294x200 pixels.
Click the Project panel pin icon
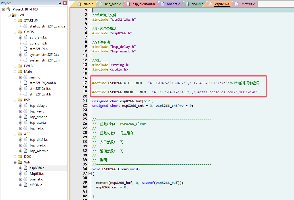coord(60,3)
